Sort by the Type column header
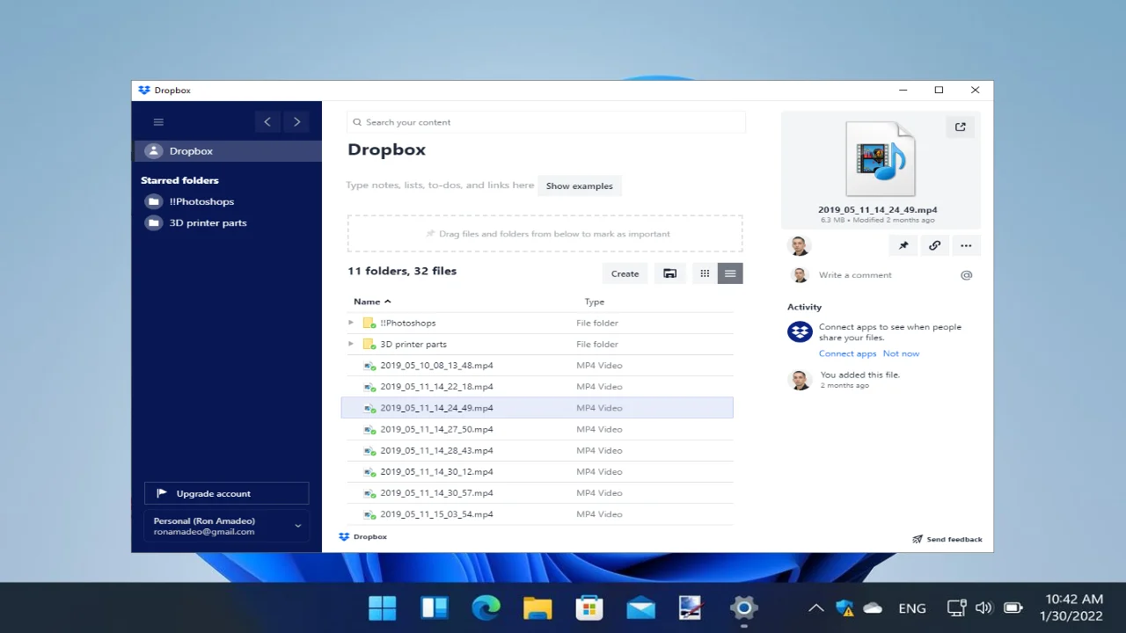The image size is (1126, 633). tap(595, 302)
